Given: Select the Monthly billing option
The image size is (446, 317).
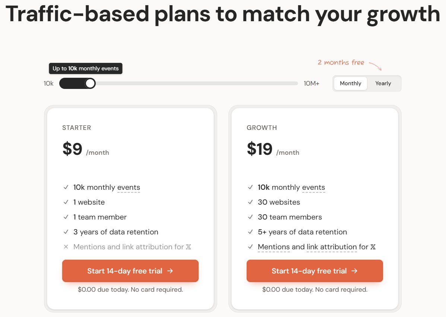Looking at the screenshot, I should (x=350, y=83).
